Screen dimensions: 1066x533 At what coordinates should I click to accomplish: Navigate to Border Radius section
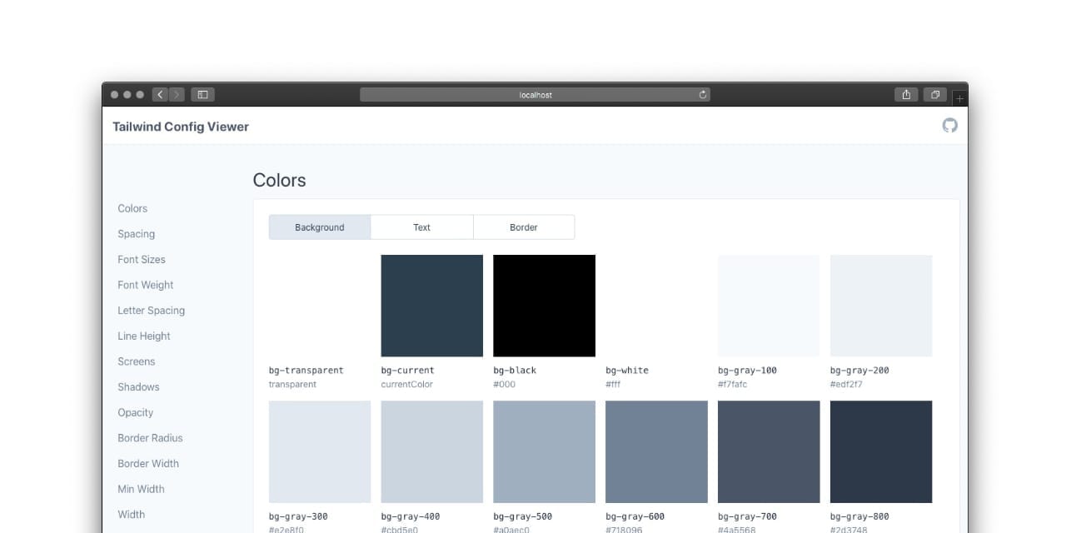click(150, 438)
